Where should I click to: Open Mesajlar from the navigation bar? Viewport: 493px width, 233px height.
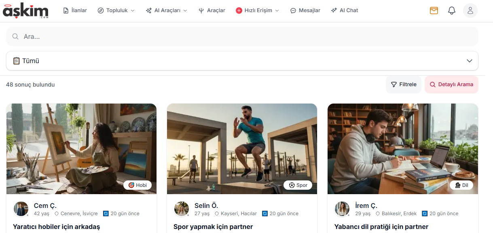[305, 11]
